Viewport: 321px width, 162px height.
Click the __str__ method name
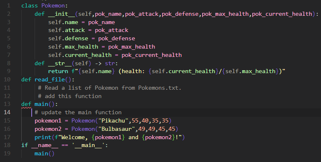click(60, 63)
